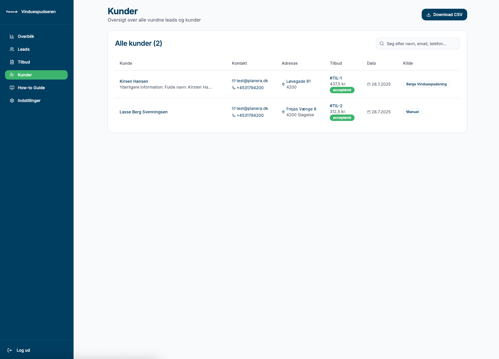Click the Indstillinger gear icon
Image resolution: width=499 pixels, height=359 pixels.
click(x=12, y=101)
